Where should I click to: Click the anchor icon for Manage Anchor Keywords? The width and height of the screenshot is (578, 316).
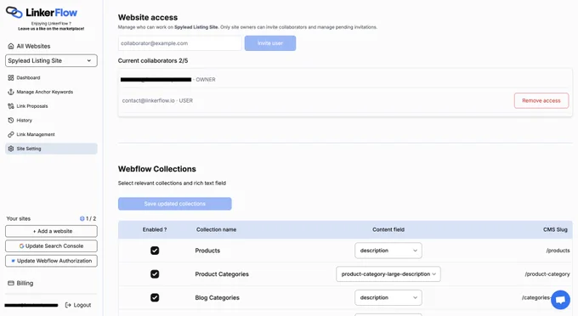(x=11, y=92)
